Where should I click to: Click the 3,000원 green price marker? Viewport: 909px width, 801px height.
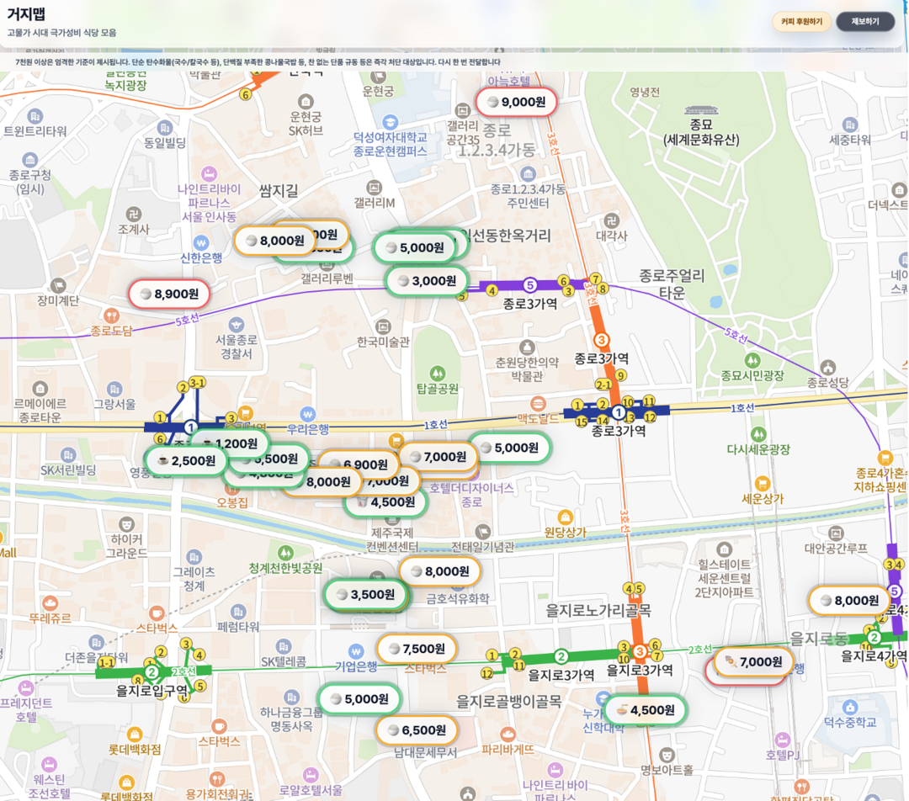point(427,281)
